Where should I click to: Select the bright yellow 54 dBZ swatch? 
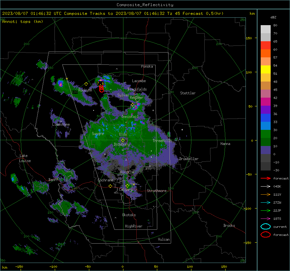coord(266,69)
